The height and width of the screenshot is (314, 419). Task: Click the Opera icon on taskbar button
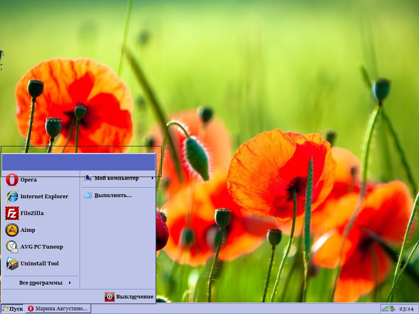point(31,309)
